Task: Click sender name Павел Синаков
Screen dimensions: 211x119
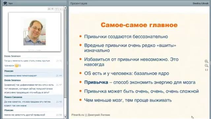Action: (13, 97)
